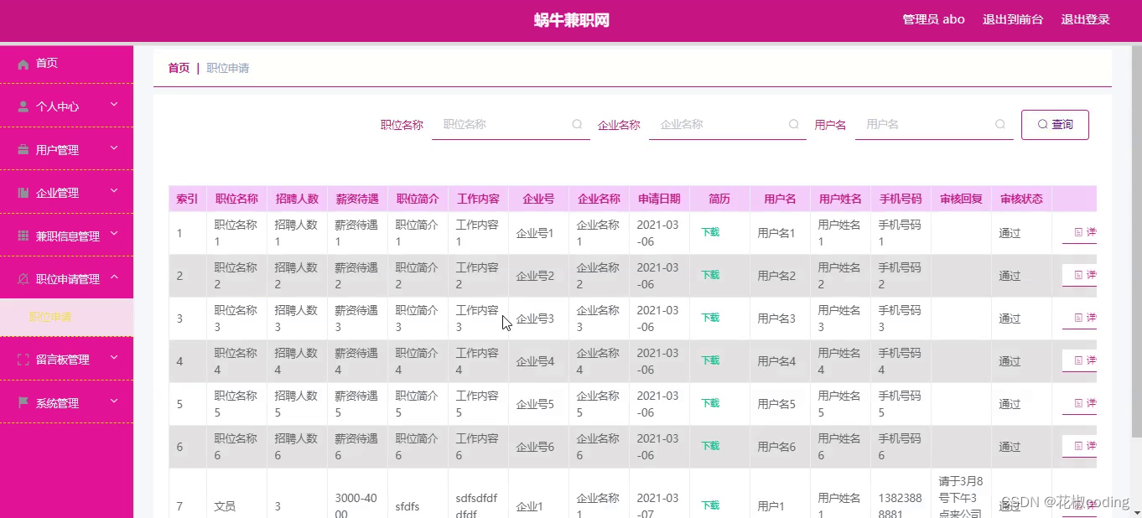Click 退出登录 in the header
The image size is (1142, 518).
pos(1085,19)
